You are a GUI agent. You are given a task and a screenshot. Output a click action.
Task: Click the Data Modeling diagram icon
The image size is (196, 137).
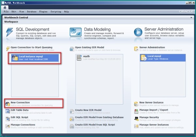(76, 32)
